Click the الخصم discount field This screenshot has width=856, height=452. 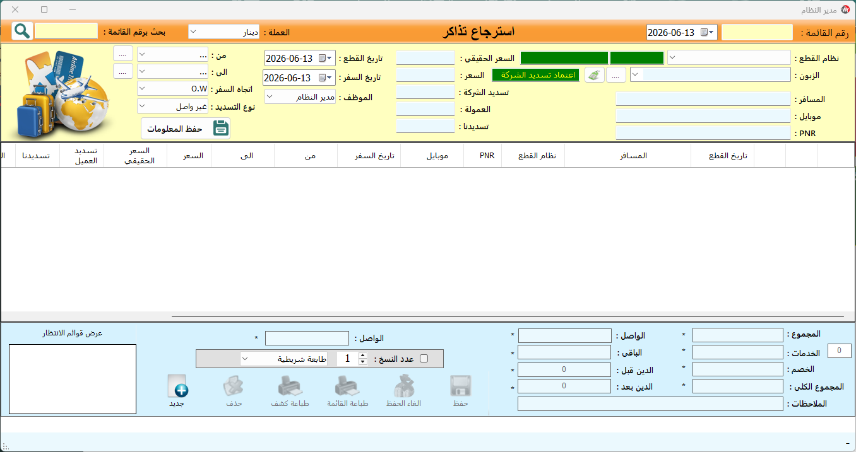pos(737,369)
